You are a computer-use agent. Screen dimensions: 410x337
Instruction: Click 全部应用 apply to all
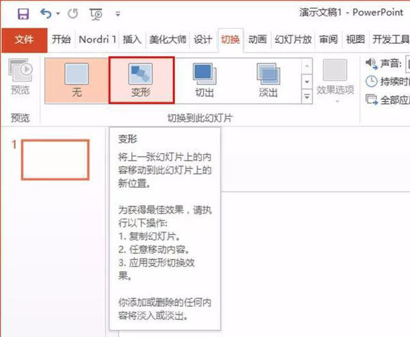tap(387, 100)
